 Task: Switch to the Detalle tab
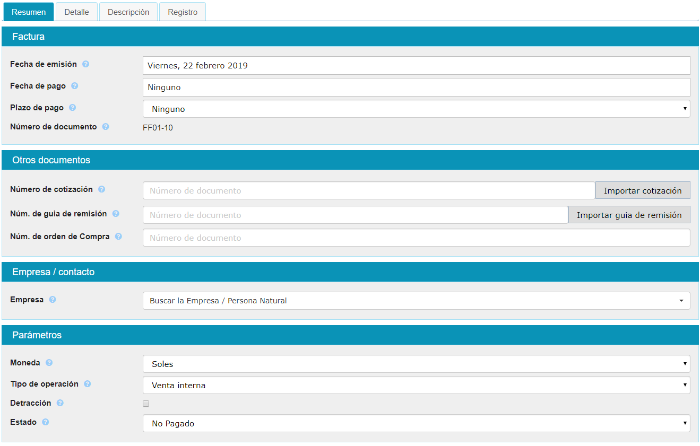click(76, 12)
